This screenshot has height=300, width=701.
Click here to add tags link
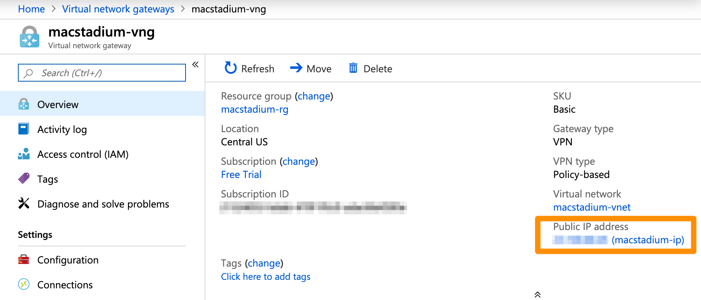coord(266,277)
